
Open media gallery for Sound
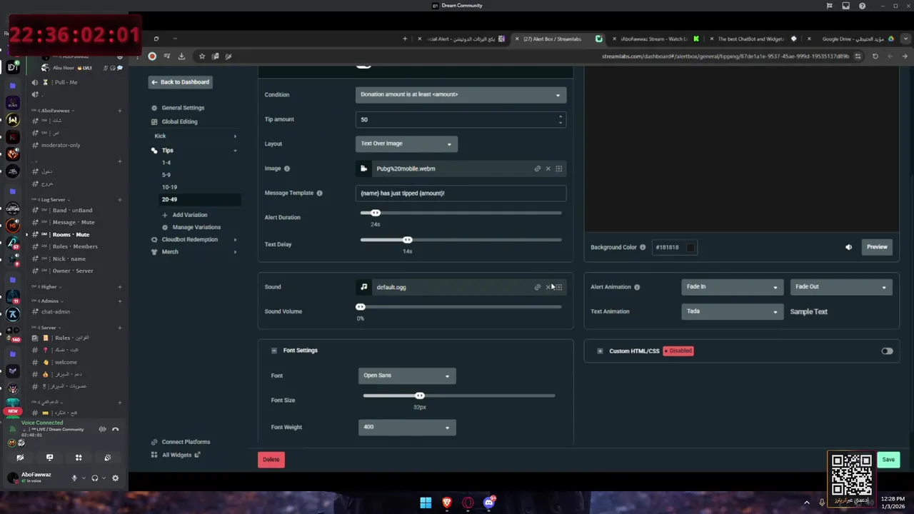(559, 287)
